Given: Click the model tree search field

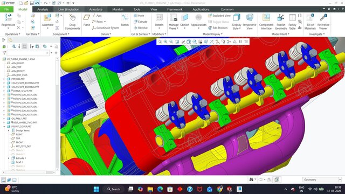Looking at the screenshot, I should click(x=28, y=53).
